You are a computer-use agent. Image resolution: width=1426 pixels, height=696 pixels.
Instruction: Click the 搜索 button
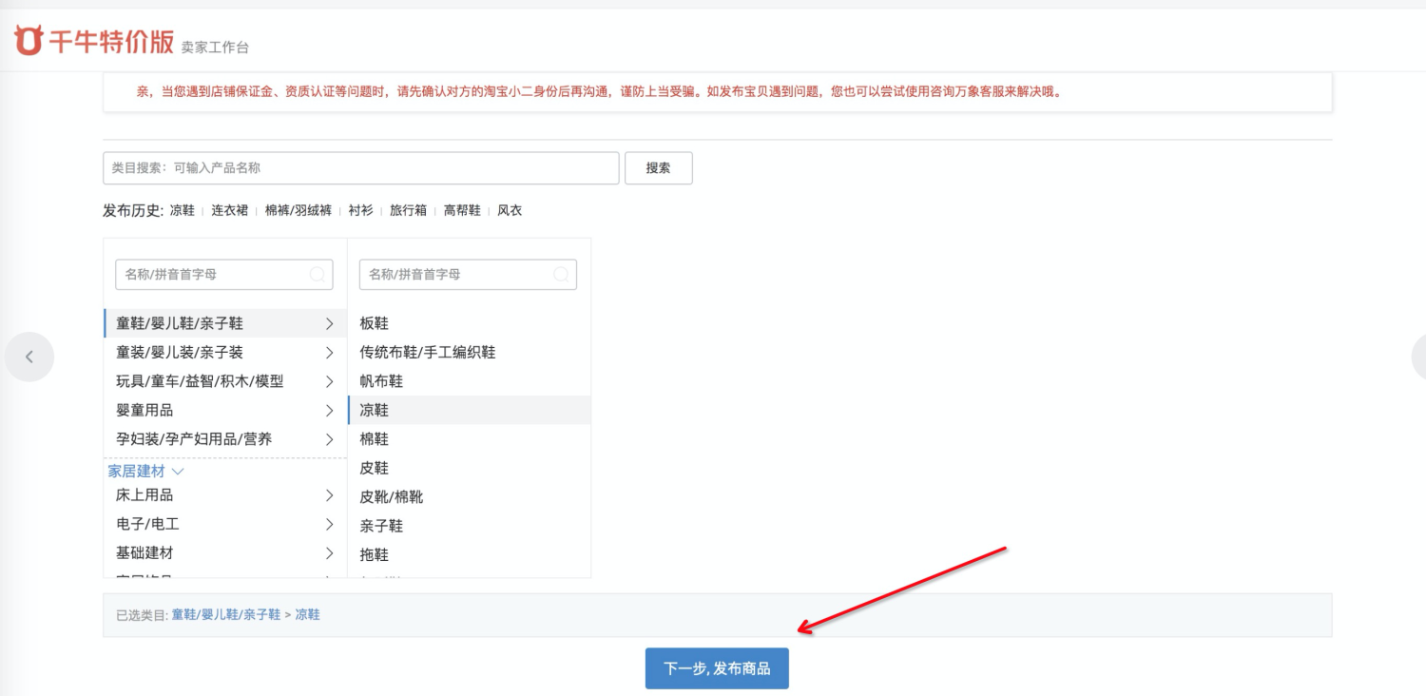tap(659, 167)
